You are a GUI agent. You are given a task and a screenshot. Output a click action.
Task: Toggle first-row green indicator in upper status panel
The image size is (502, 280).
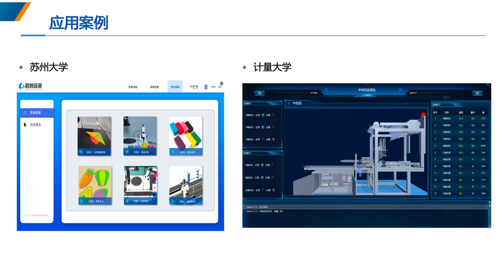click(x=263, y=115)
